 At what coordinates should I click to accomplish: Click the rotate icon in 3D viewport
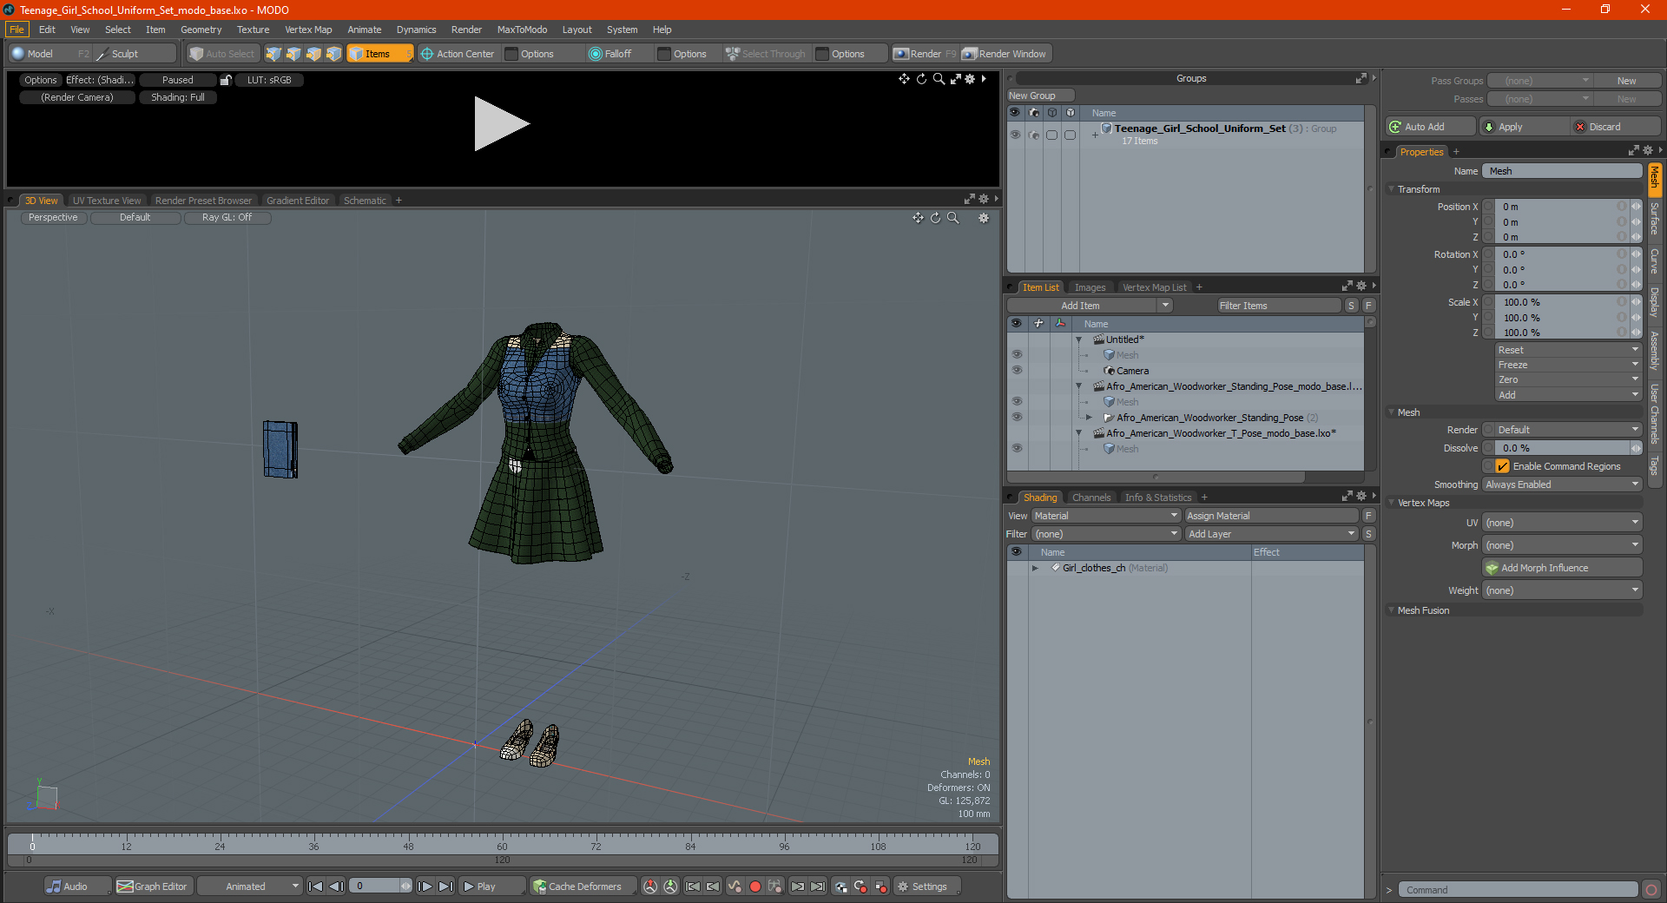[935, 218]
